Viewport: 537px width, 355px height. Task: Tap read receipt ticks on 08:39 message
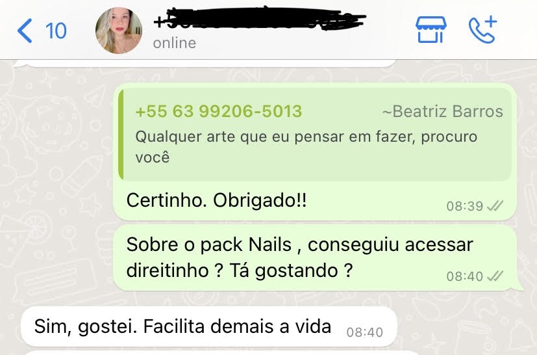click(x=495, y=206)
